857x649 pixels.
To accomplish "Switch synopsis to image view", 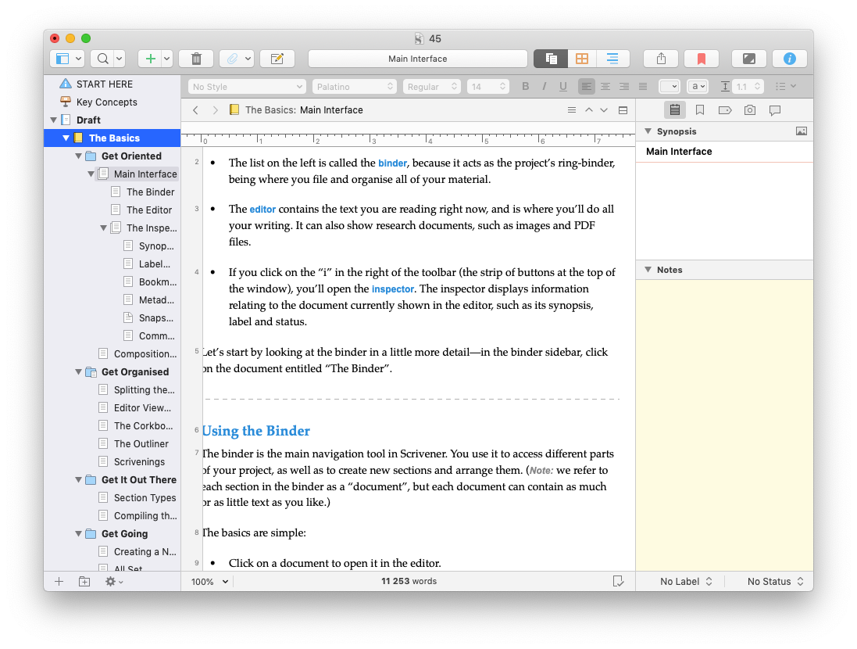I will point(802,131).
